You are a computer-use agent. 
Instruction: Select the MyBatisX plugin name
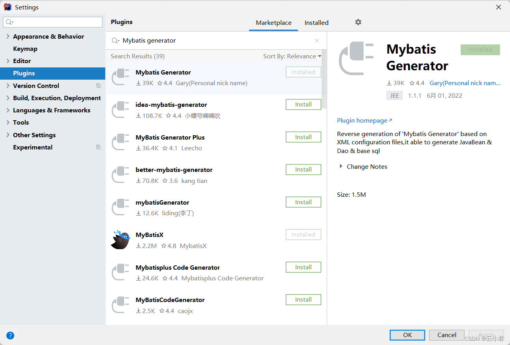tap(149, 235)
